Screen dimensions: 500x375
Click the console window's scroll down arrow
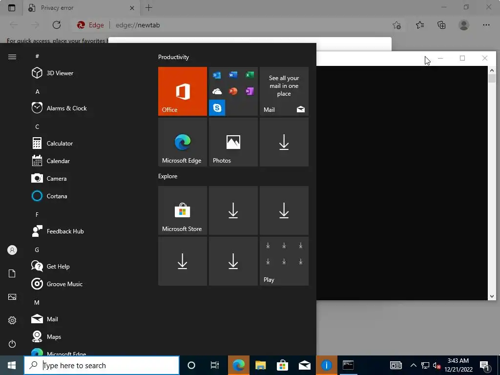coord(492,296)
